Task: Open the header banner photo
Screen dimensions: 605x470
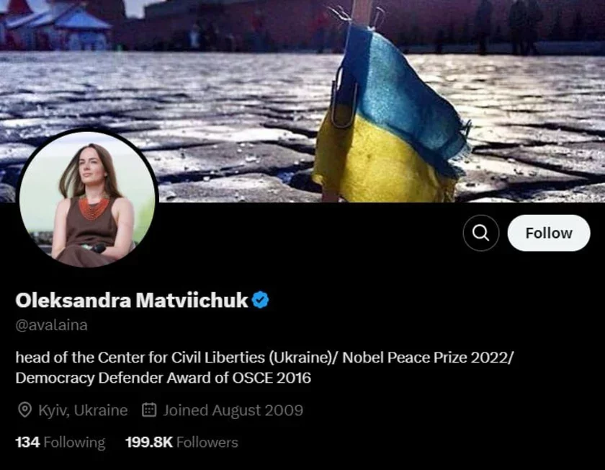Action: [x=302, y=101]
